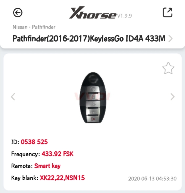Open the Nissan - Pathfinder breadcrumb
The image size is (185, 193).
[34, 27]
